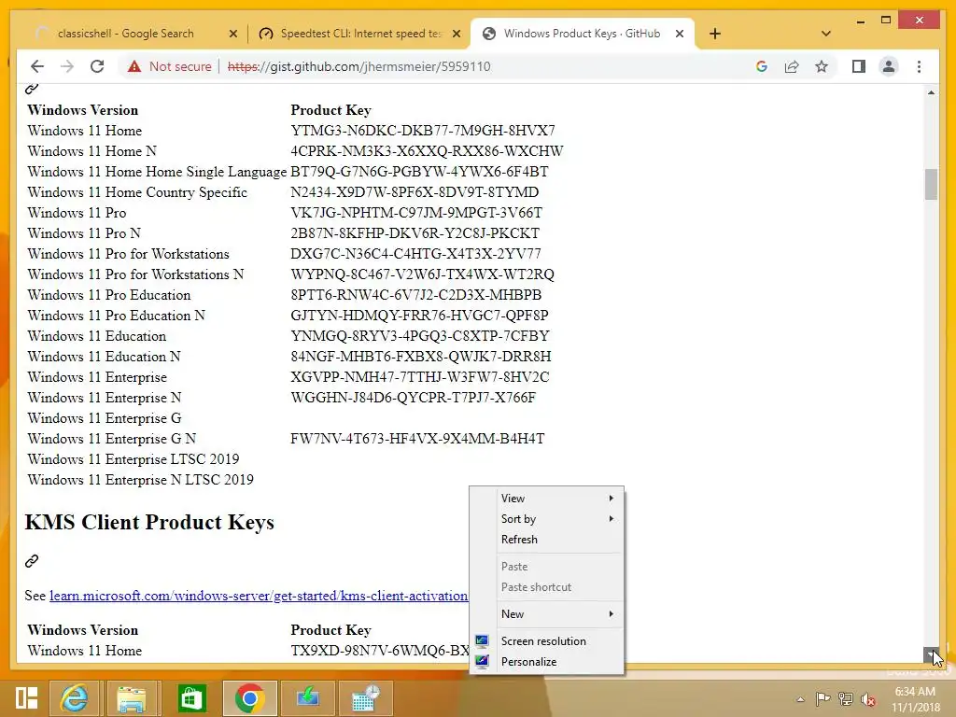Open the Windows Start button
The width and height of the screenshot is (956, 717).
[26, 698]
